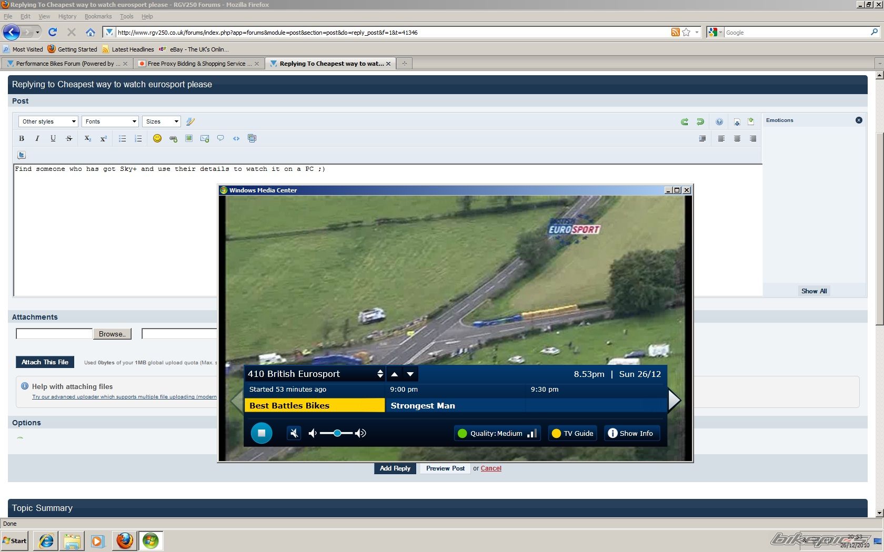Click the strikethrough formatting icon

pos(69,138)
